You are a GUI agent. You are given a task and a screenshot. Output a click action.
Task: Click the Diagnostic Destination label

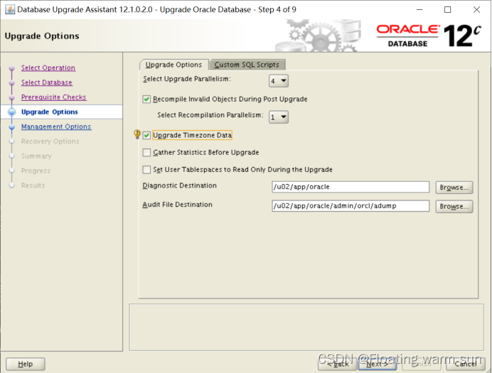(x=179, y=185)
